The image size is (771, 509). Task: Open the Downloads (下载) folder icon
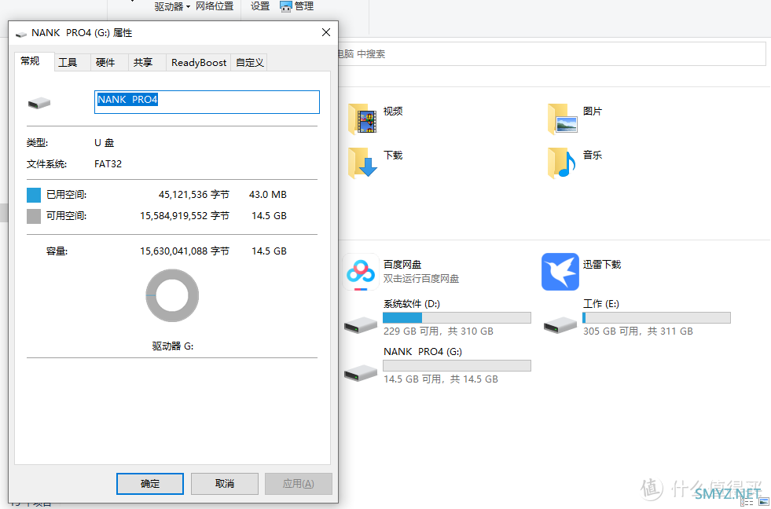tap(362, 163)
